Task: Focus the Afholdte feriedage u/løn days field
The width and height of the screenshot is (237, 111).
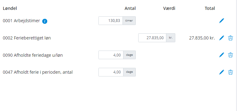Action: [x=111, y=55]
